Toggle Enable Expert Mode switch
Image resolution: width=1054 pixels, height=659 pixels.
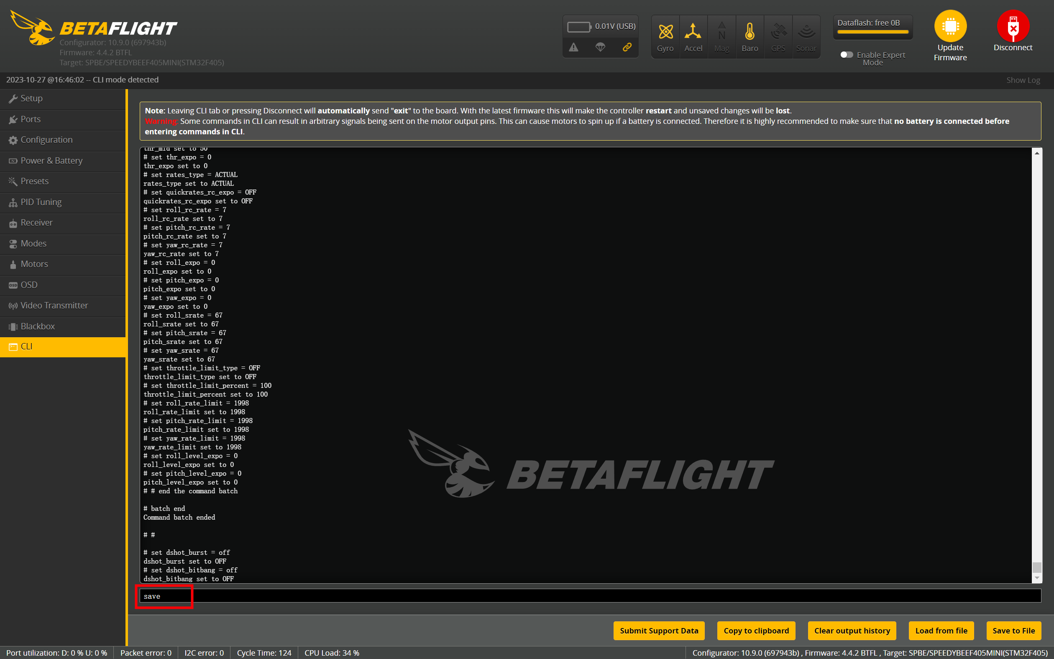tap(846, 55)
